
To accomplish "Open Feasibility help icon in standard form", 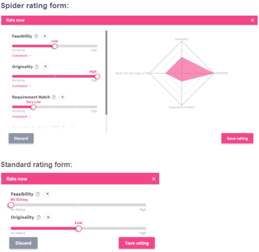I will point(38,194).
